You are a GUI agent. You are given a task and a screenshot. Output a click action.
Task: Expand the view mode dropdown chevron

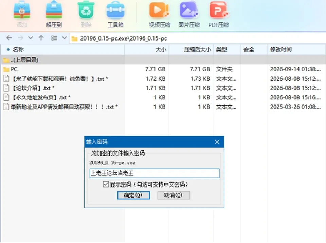coord(65,38)
